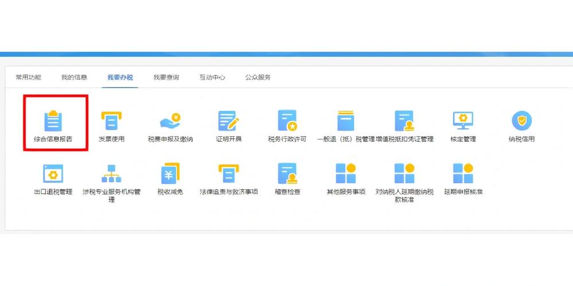Open the 出口退税管理 gear window icon
573x286 pixels.
pos(53,173)
